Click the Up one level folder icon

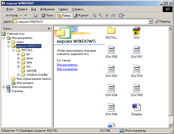pos(35,15)
